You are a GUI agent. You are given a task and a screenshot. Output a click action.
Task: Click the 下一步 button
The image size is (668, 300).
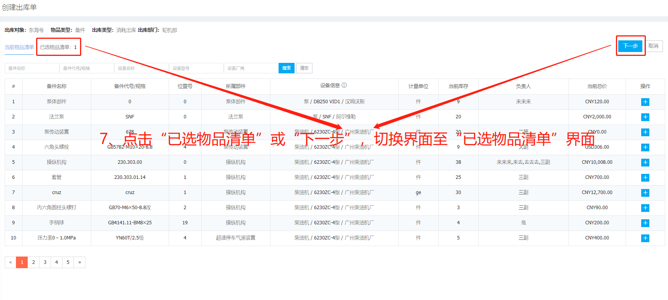tap(630, 46)
